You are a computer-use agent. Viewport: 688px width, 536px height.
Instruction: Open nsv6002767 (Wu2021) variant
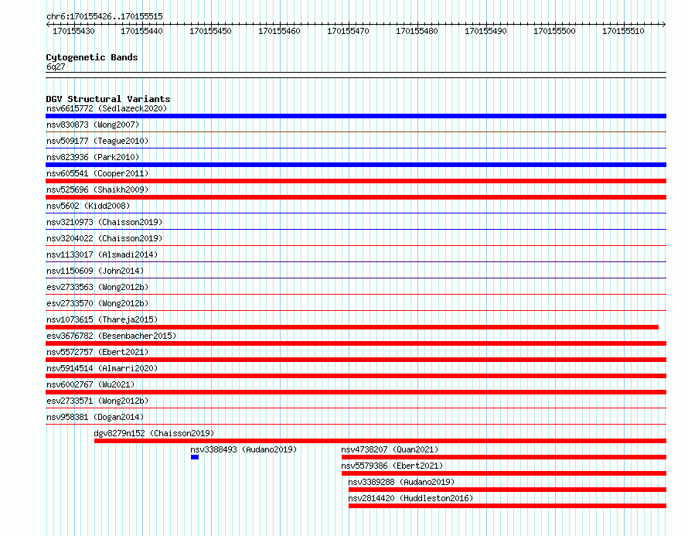[90, 384]
